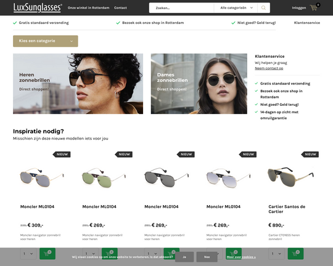
Task: Open Onze winkel in Rotterdam page
Action: 88,8
